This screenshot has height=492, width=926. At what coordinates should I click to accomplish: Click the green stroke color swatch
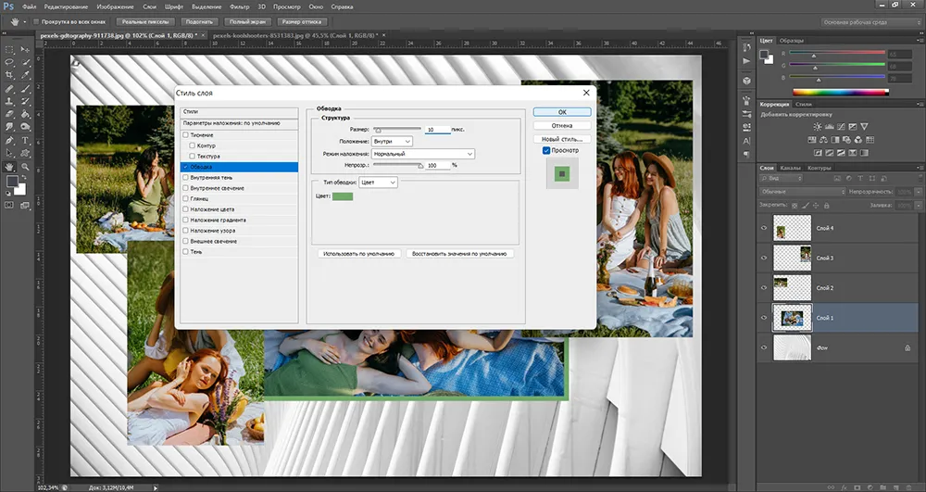coord(343,196)
